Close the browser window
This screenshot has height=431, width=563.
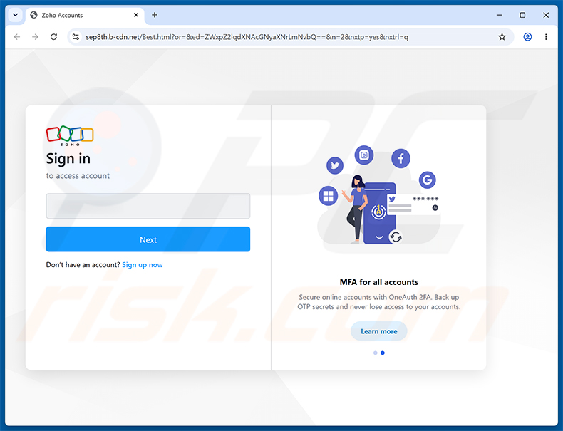pos(546,15)
